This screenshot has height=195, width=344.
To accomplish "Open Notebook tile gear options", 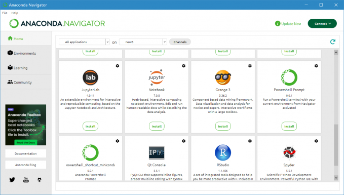I will tap(183, 66).
